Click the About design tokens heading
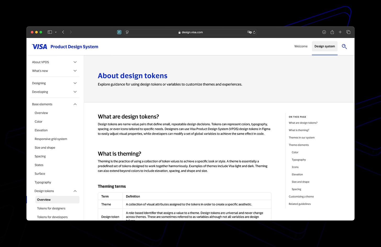This screenshot has width=381, height=247. (x=133, y=76)
